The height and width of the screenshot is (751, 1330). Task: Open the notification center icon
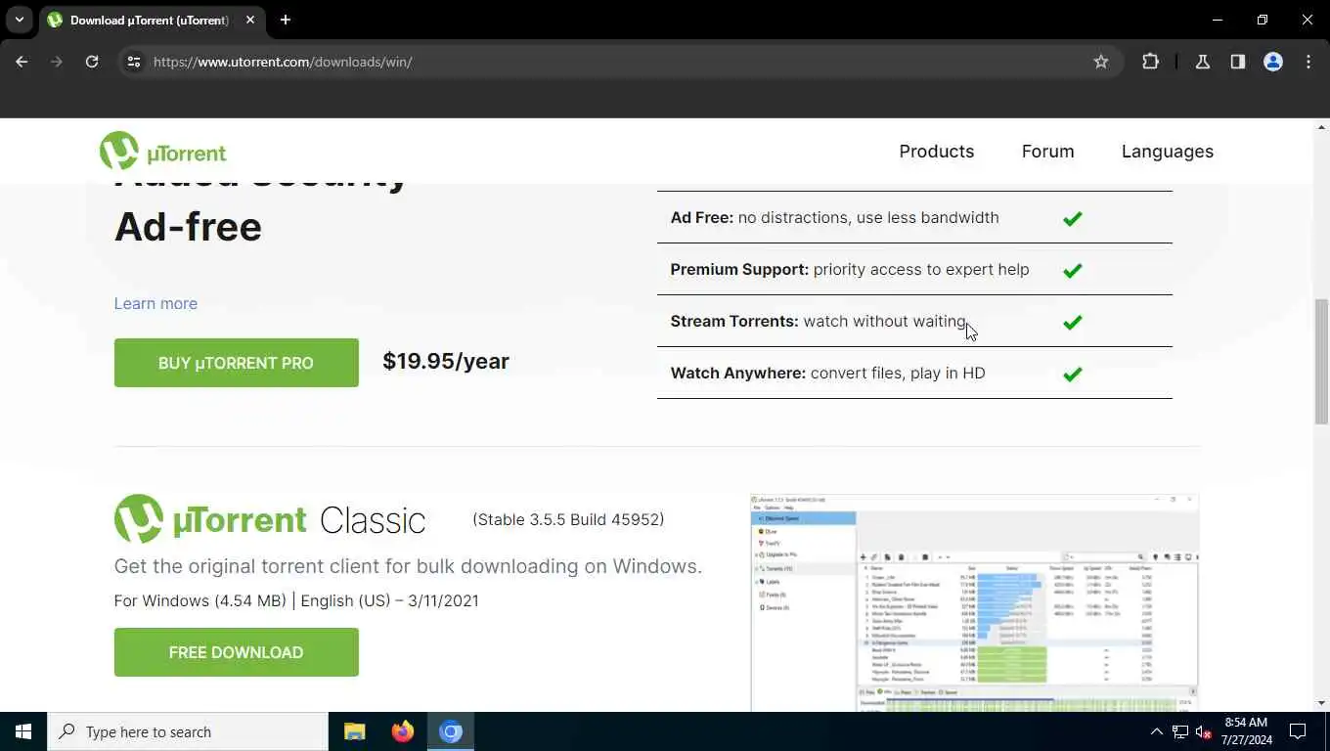(x=1298, y=731)
